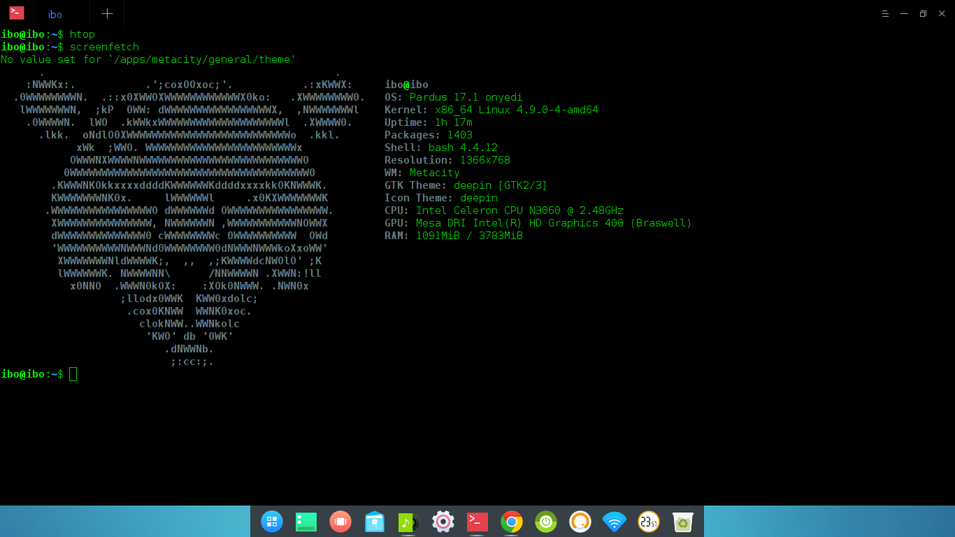This screenshot has width=955, height=537.
Task: Click the 'Pardus 17.1 onyedi' OS value
Action: click(x=466, y=97)
